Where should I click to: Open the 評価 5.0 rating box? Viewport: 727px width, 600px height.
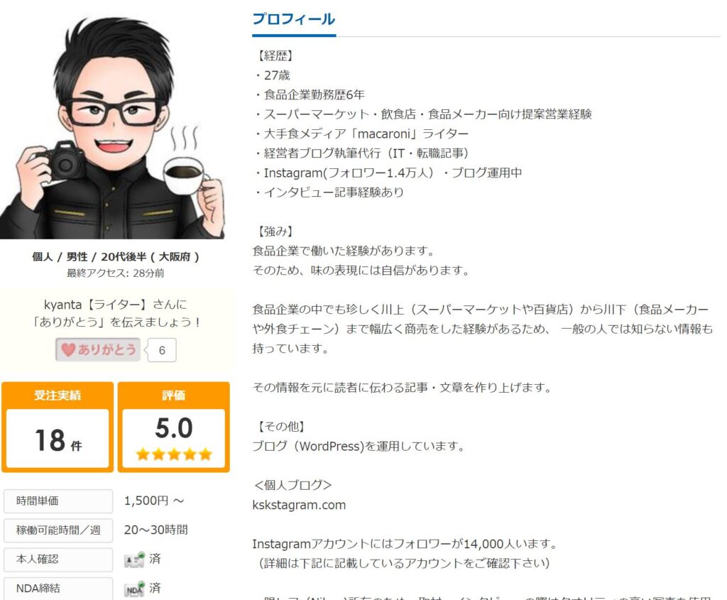point(174,427)
